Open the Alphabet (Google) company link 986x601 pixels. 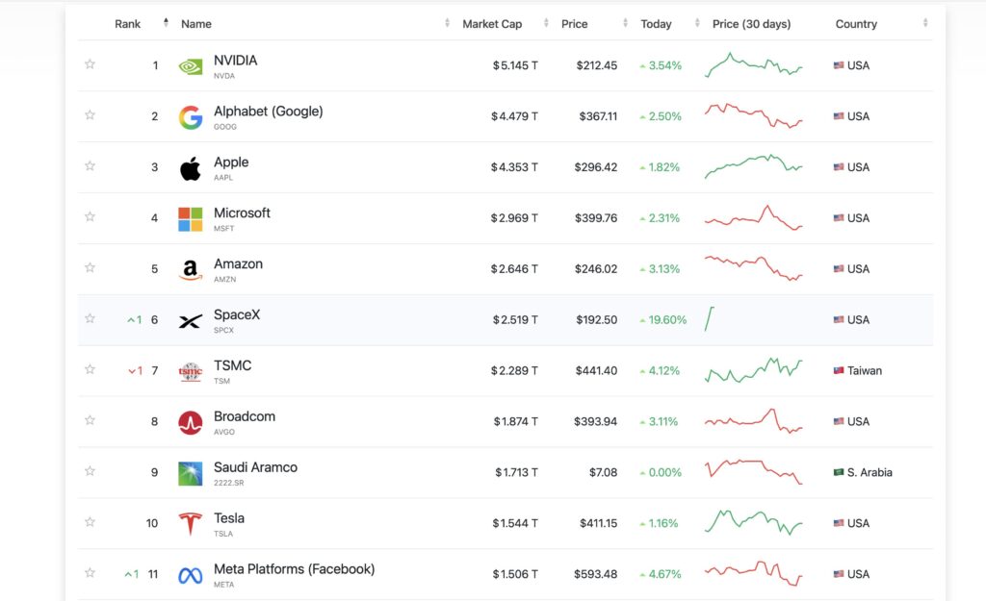pyautogui.click(x=269, y=112)
